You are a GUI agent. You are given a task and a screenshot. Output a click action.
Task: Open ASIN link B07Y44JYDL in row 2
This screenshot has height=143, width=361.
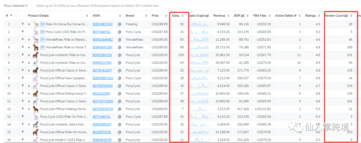(x=102, y=32)
